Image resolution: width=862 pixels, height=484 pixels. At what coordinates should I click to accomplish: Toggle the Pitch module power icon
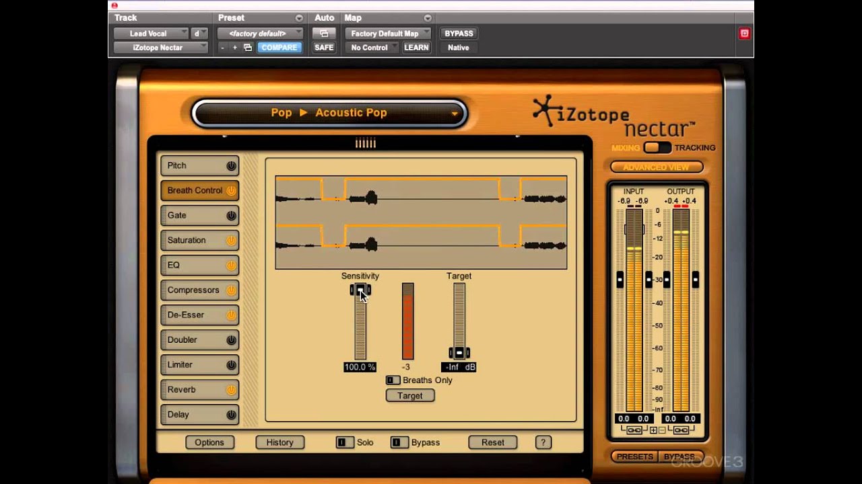(x=231, y=165)
